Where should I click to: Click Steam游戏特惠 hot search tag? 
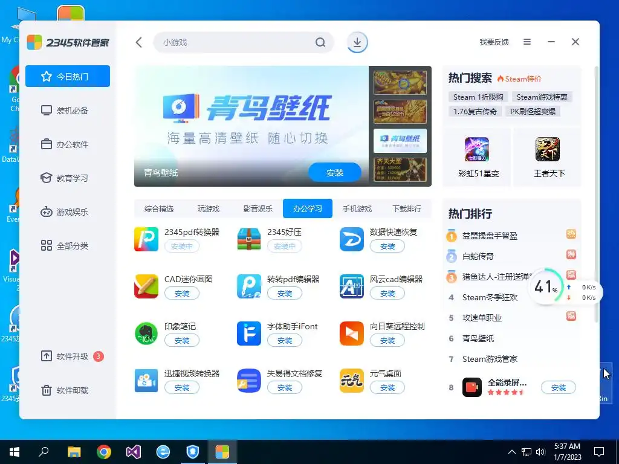[x=542, y=97]
